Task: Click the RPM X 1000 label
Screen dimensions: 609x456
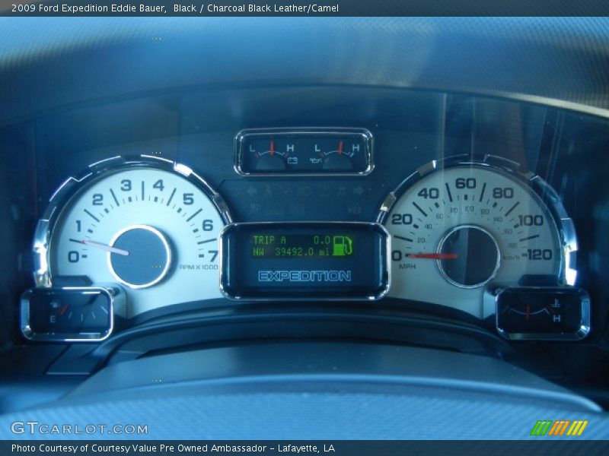Action: click(199, 267)
